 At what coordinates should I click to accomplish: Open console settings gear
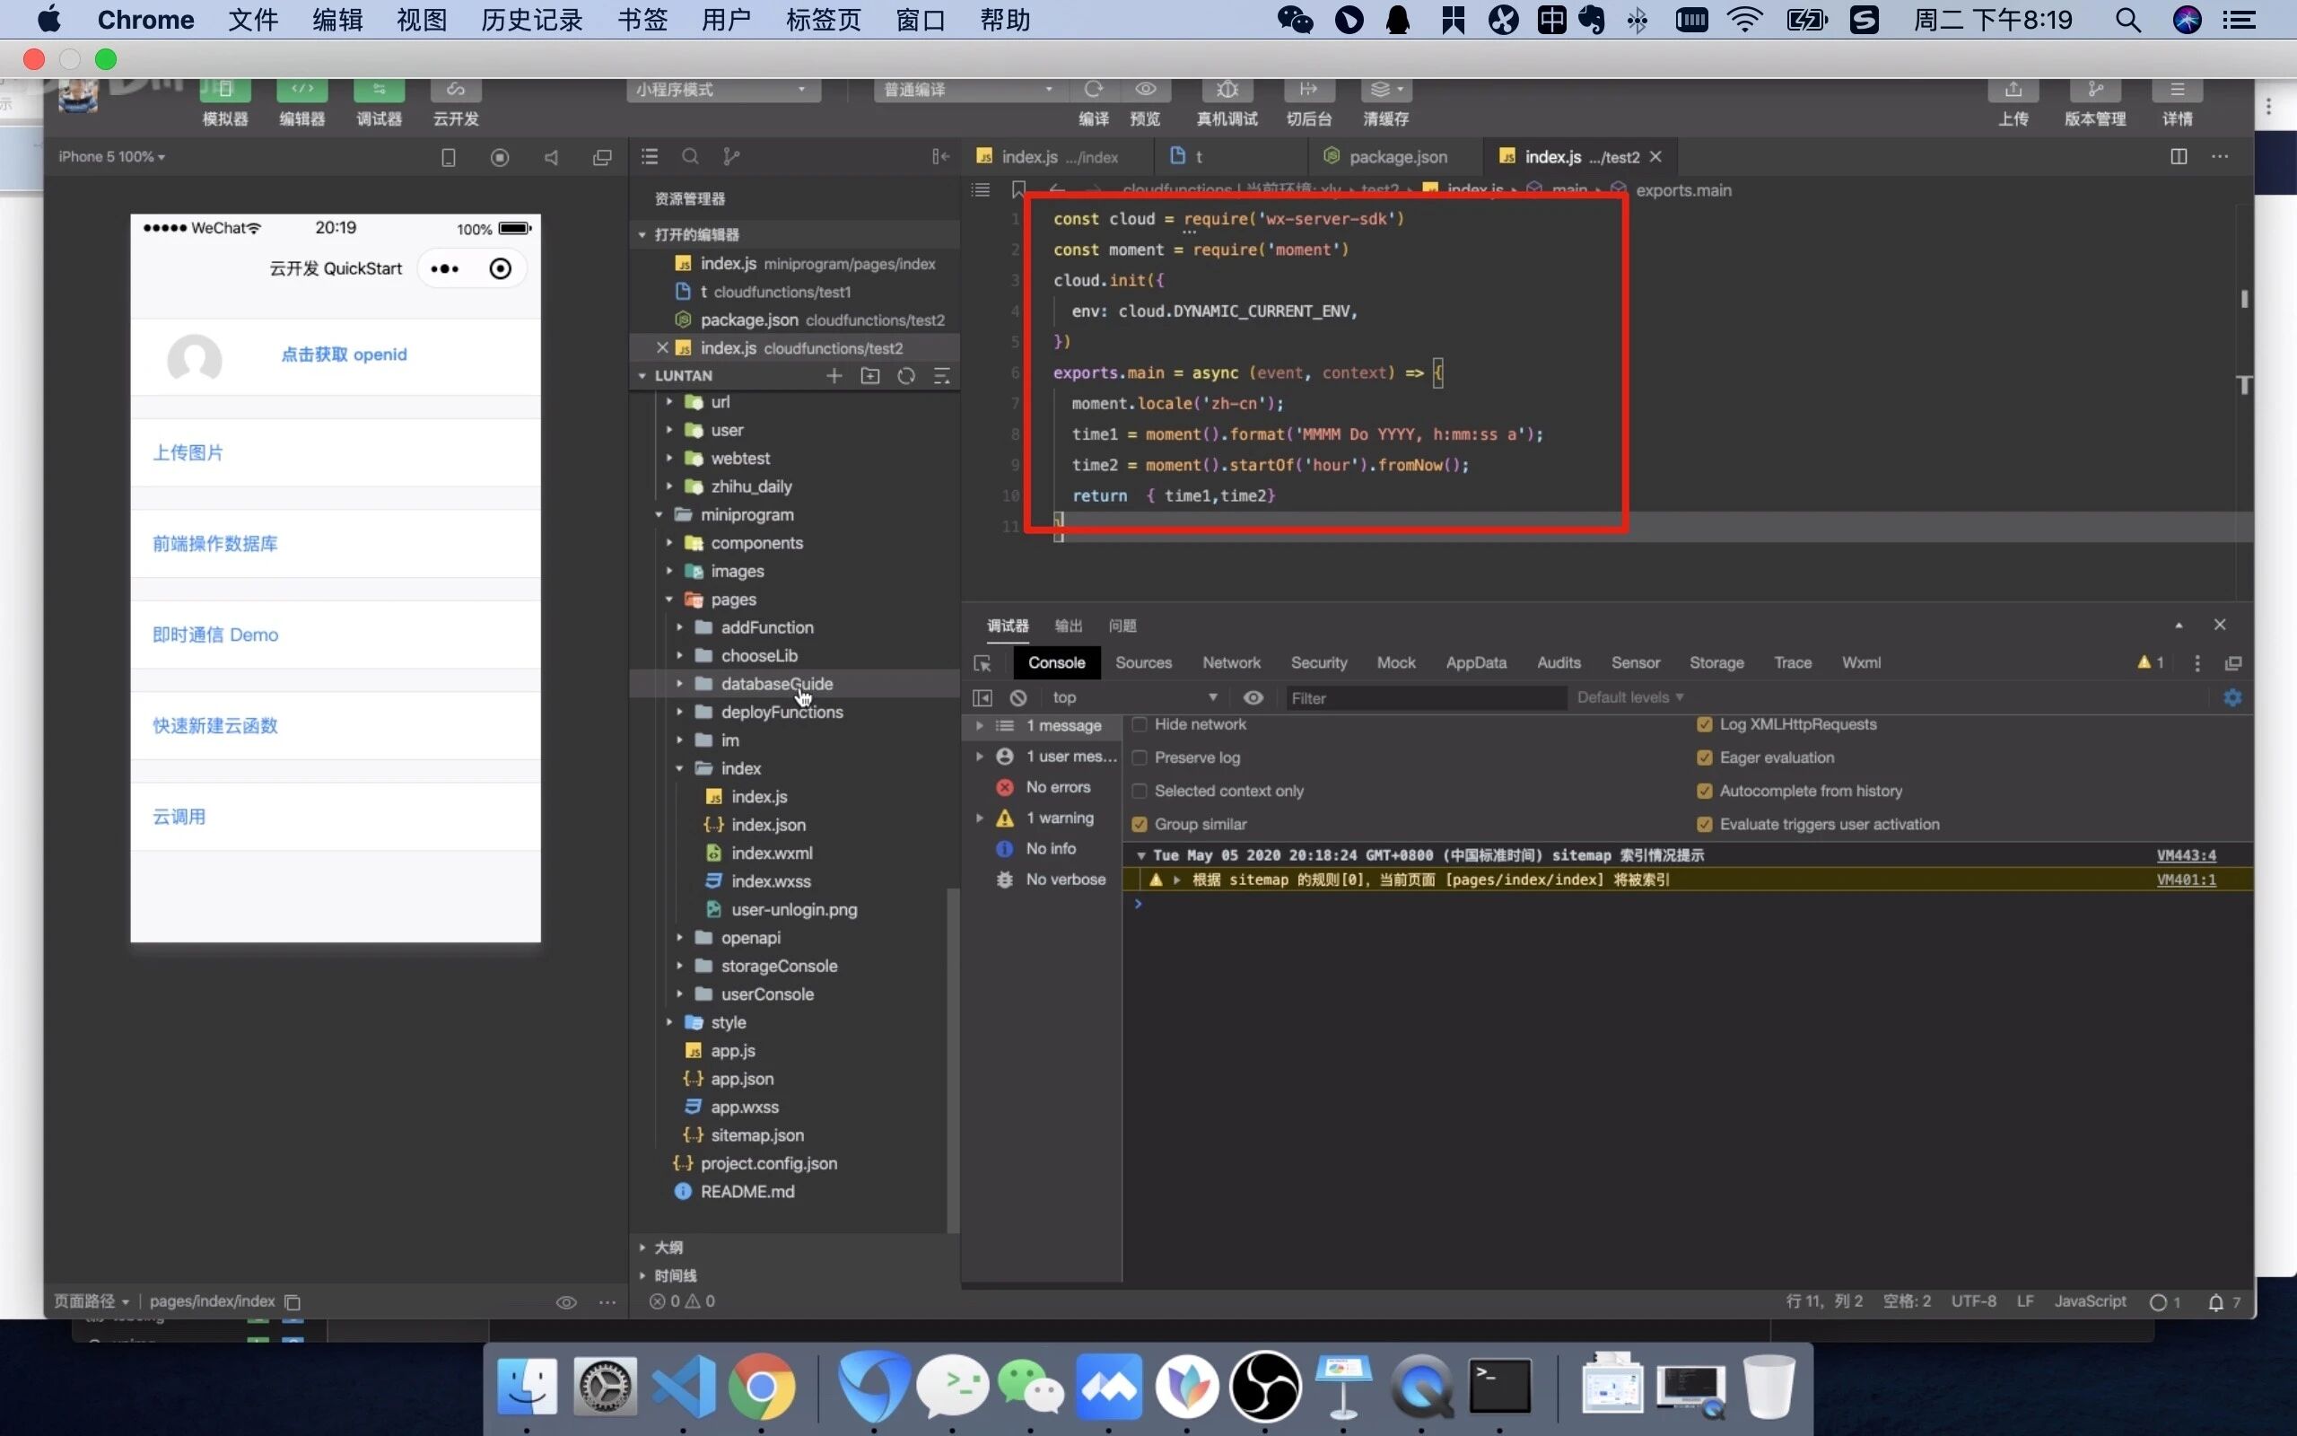[x=2232, y=698]
